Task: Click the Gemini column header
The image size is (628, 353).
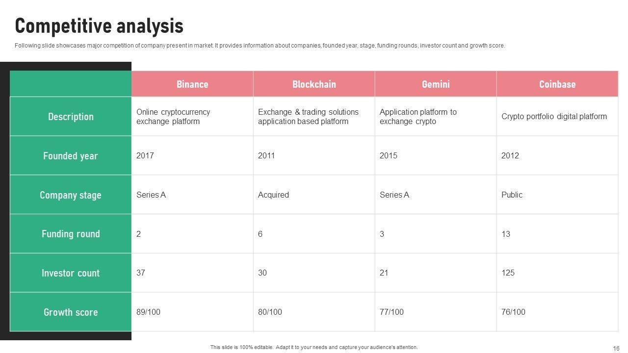Action: tap(436, 84)
